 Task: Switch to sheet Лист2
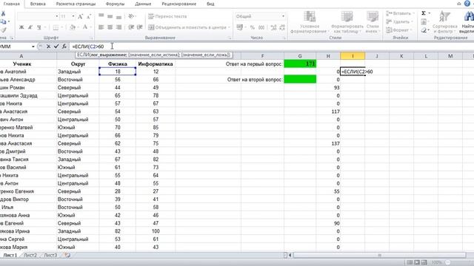[30, 255]
